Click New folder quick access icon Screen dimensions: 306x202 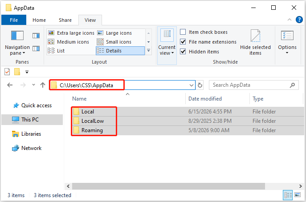tap(17, 72)
